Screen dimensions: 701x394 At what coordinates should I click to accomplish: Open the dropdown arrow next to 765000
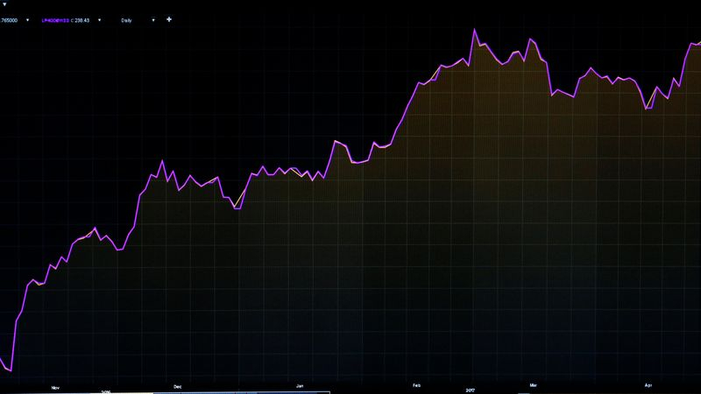tap(26, 19)
